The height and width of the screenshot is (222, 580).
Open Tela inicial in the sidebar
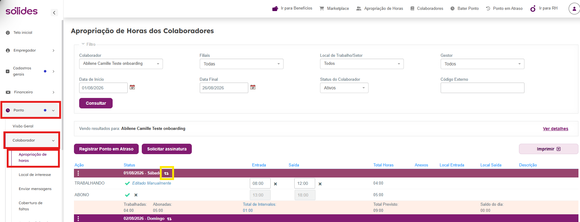tap(23, 33)
